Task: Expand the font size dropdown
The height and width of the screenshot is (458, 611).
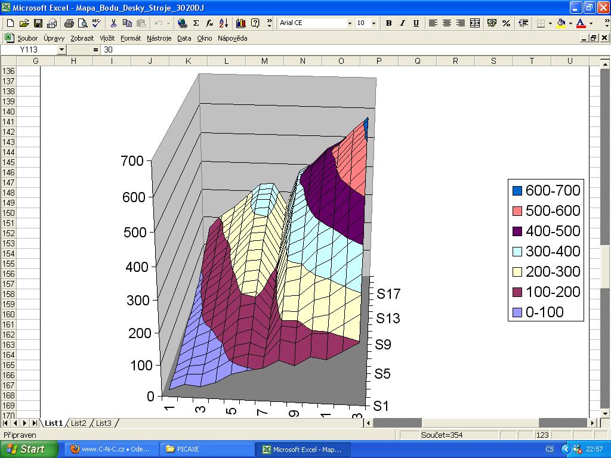Action: [x=374, y=23]
